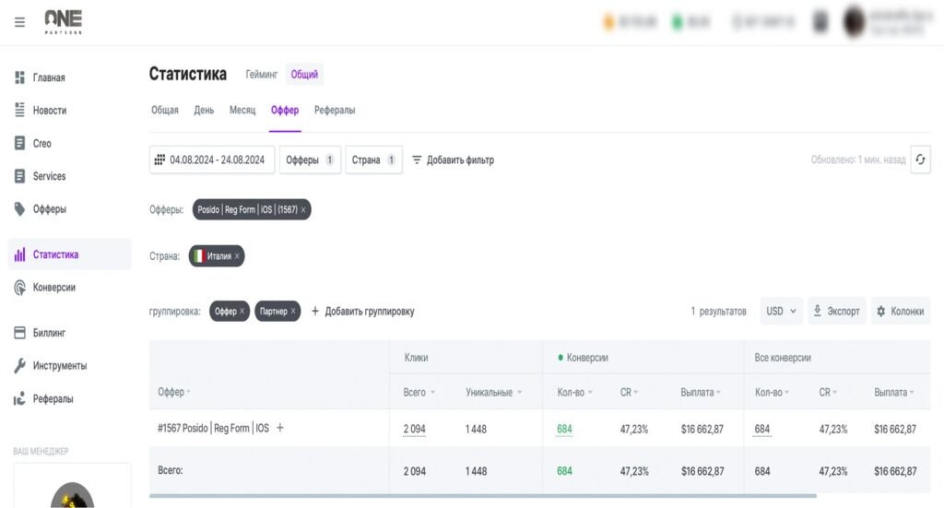Go to Конверсии in sidebar
Image resolution: width=944 pixels, height=508 pixels.
(53, 288)
